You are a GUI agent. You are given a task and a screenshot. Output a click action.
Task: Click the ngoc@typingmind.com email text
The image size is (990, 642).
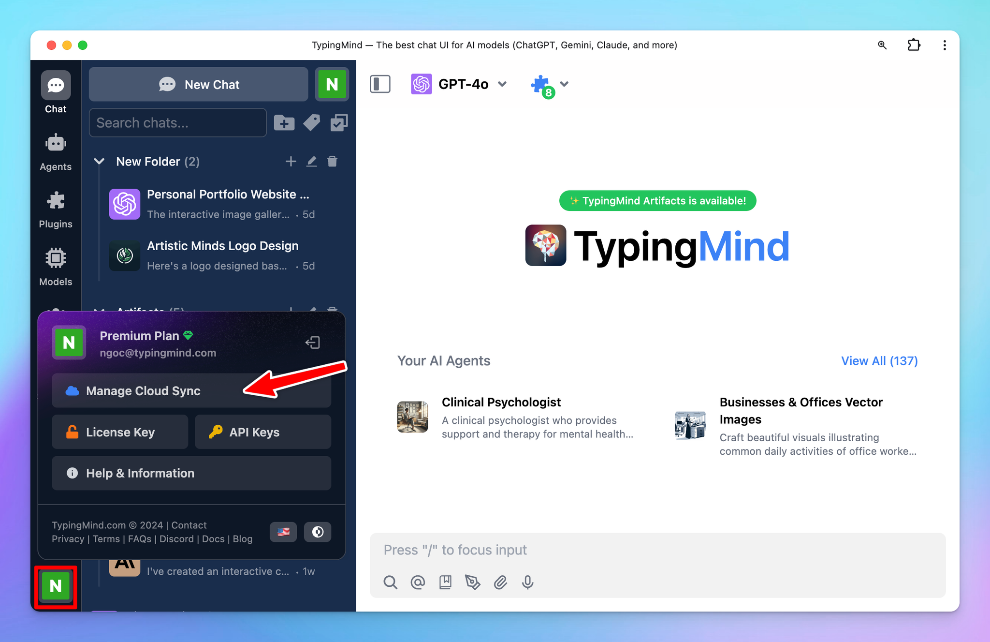[x=158, y=353]
